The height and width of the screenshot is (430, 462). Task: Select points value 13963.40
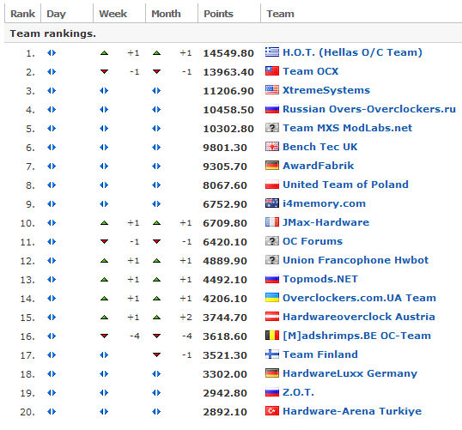click(228, 72)
